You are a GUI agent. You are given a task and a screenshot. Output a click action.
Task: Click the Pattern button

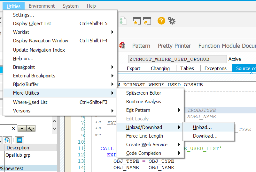(x=141, y=46)
